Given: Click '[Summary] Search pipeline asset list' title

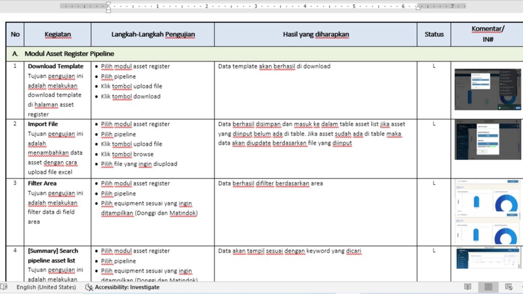Looking at the screenshot, I should 53,256.
